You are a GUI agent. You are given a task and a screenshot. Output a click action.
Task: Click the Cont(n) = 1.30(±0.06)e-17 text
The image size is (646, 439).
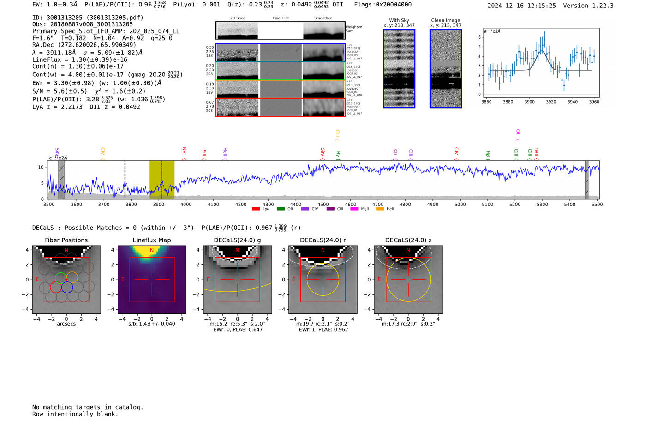tap(78, 66)
